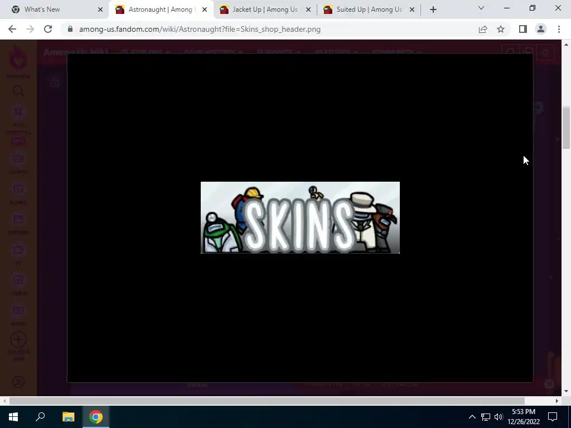Open Windows taskbar search
This screenshot has width=571, height=428.
(x=40, y=417)
